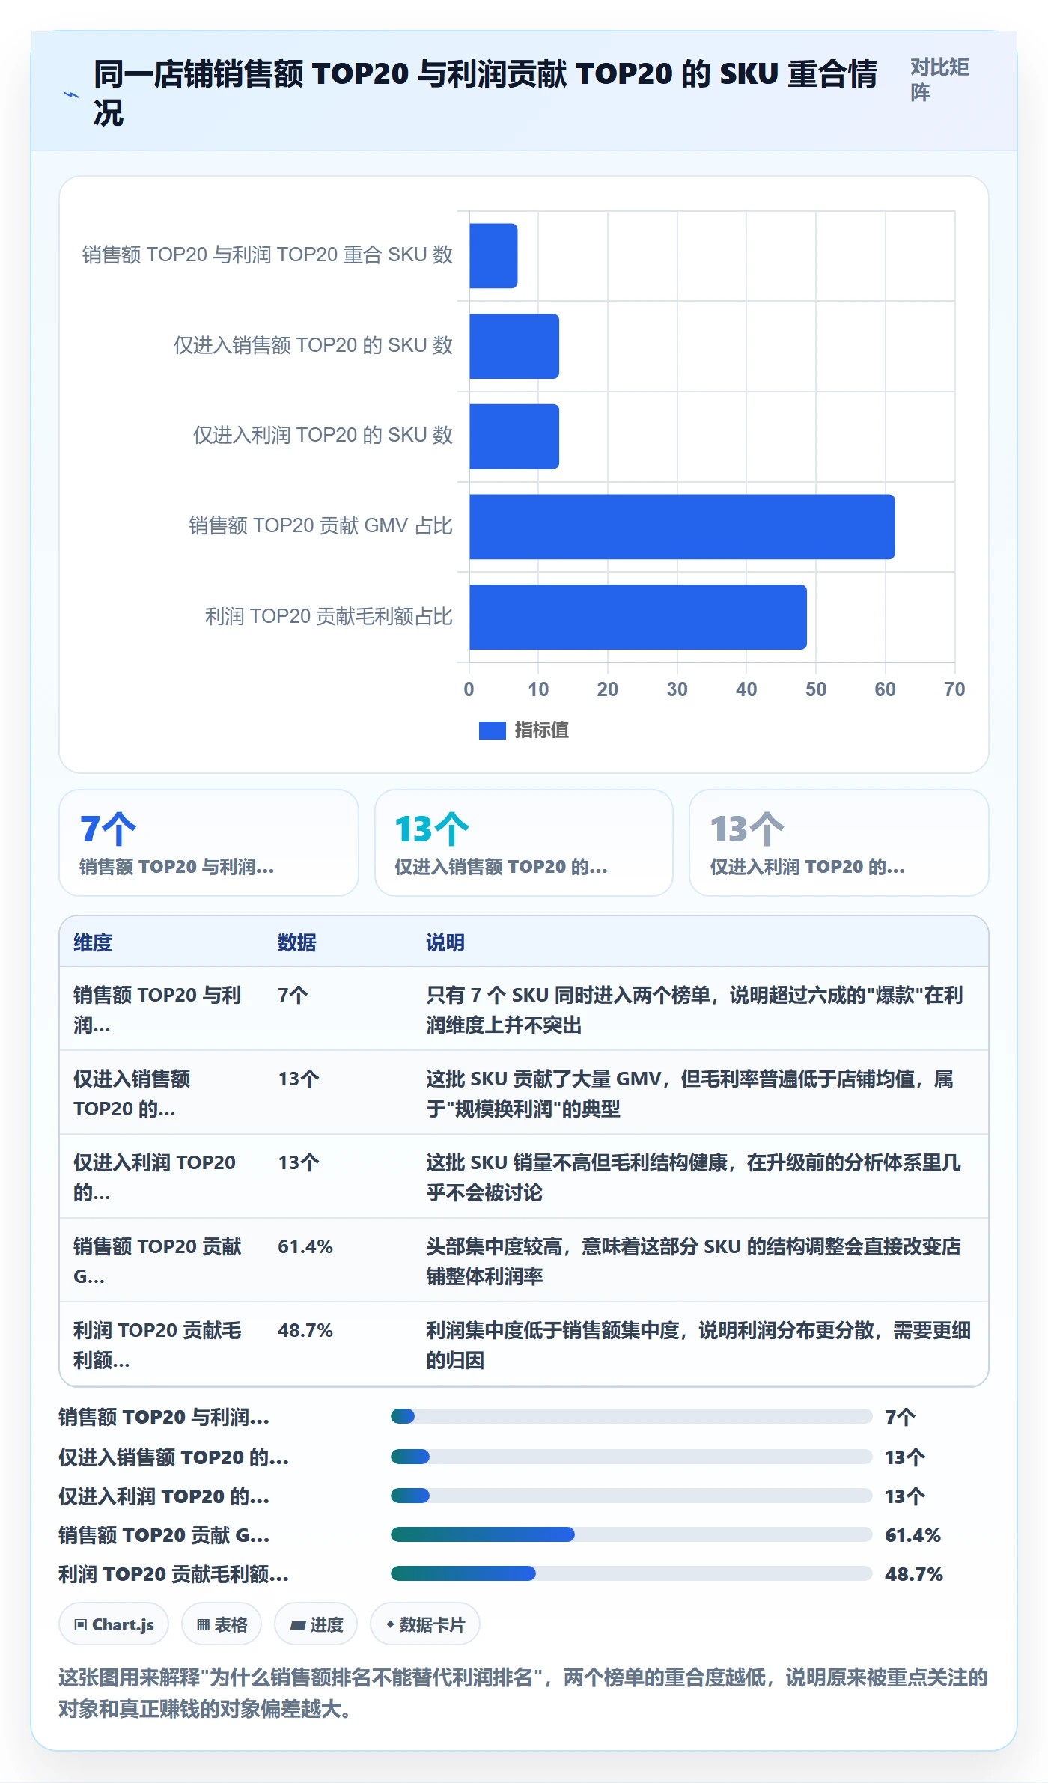Click the chart bar for 利润 TOP20 贡献毛利额占比
The height and width of the screenshot is (1783, 1048).
[x=638, y=617]
